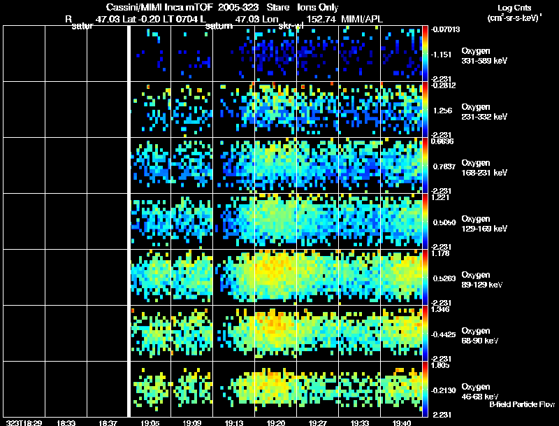Click the 19:05 time axis label
559x426 pixels.
click(150, 423)
